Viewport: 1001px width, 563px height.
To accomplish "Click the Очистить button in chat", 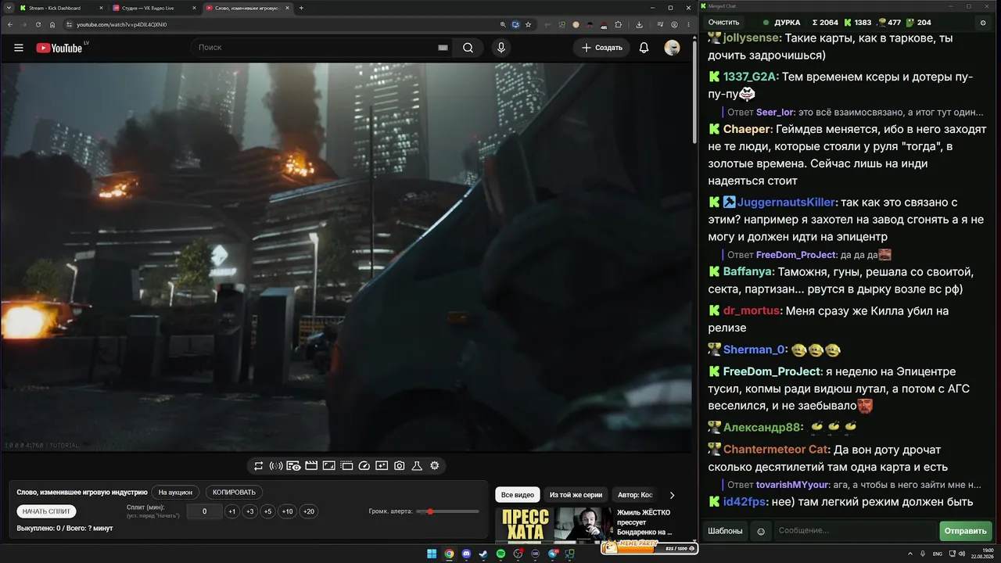I will [x=723, y=23].
